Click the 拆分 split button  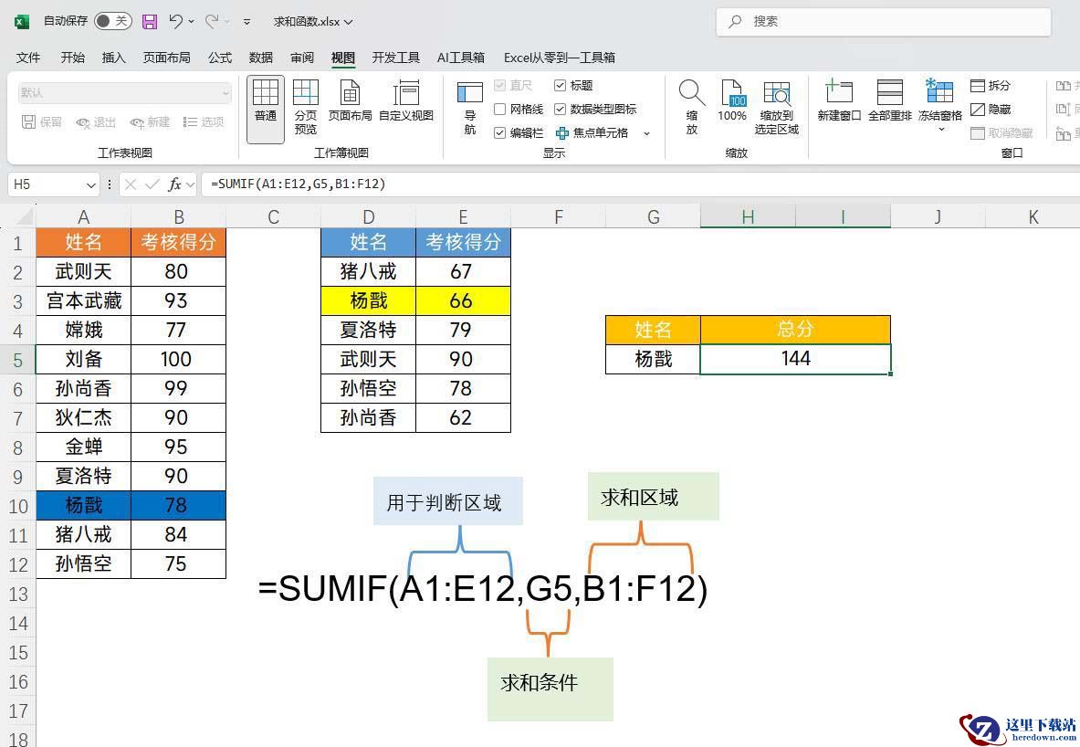click(x=991, y=85)
